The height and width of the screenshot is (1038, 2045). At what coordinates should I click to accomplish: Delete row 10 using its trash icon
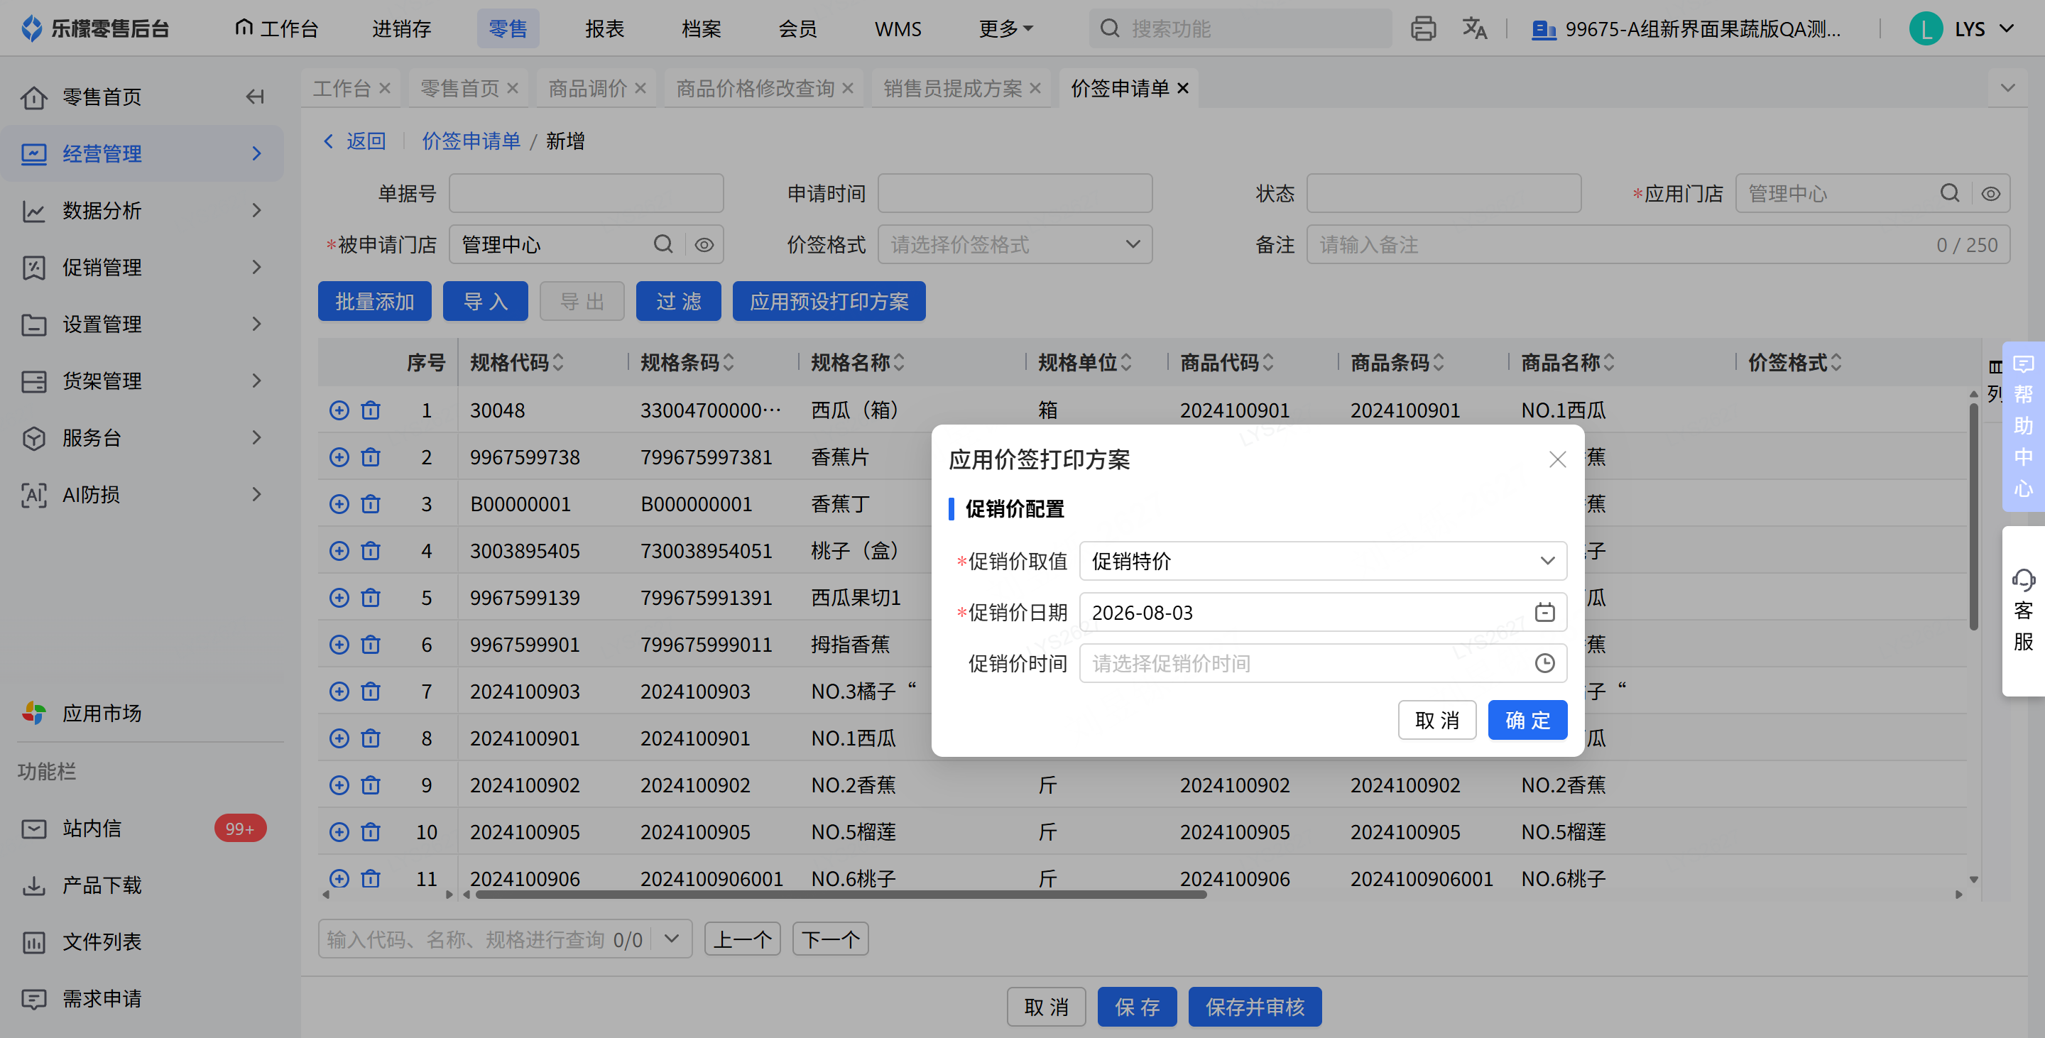[371, 831]
